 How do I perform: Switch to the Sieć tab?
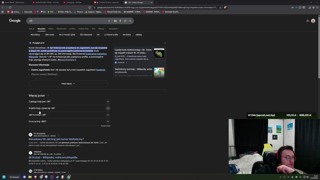coord(93,29)
